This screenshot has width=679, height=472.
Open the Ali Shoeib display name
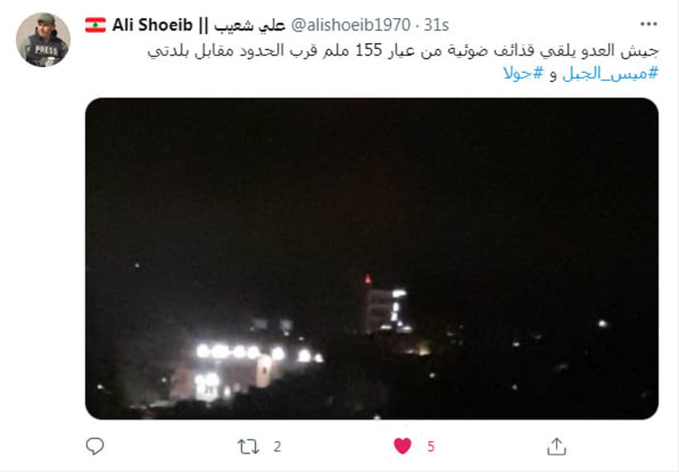(x=152, y=25)
